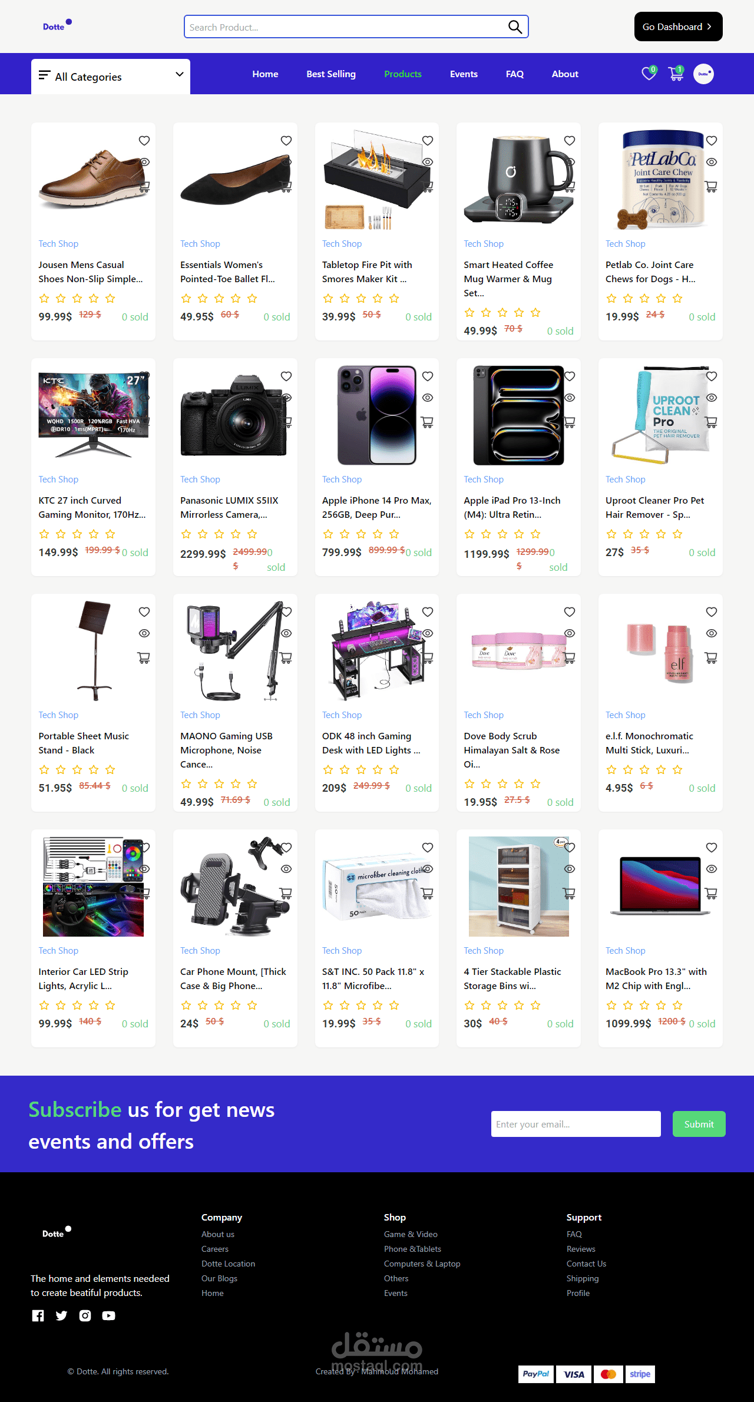Click the All Categories chevron arrow
The image size is (754, 1402).
[x=180, y=74]
